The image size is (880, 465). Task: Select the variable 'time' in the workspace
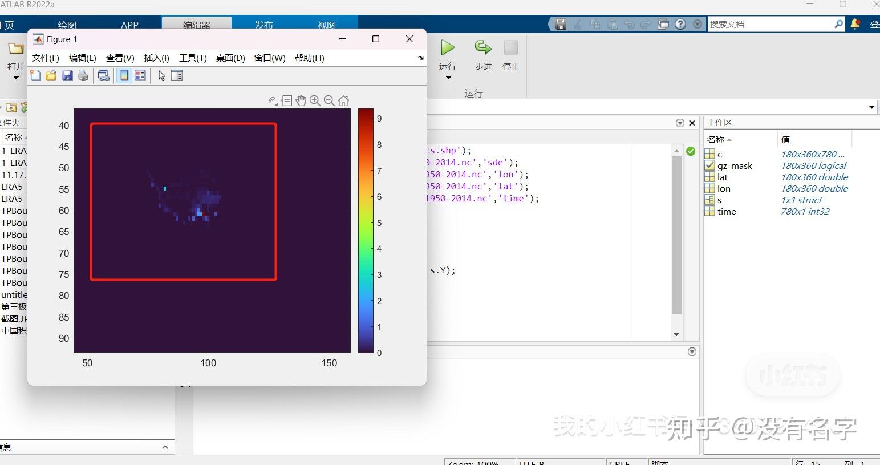(x=727, y=211)
